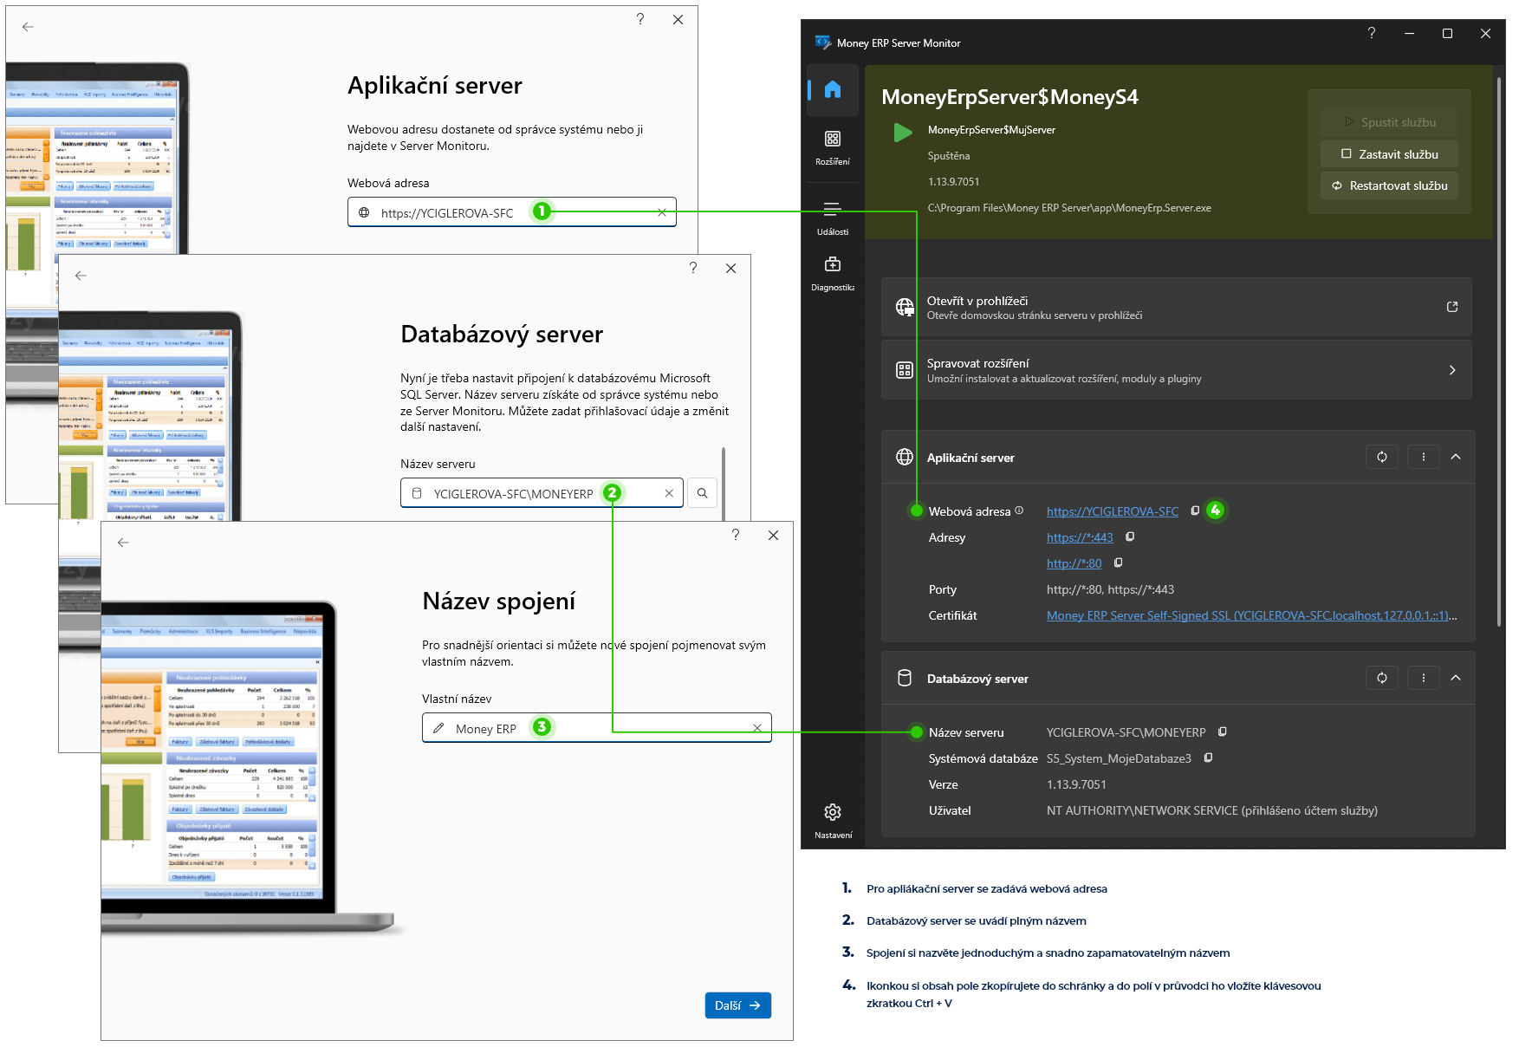Image resolution: width=1519 pixels, height=1047 pixels.
Task: Open http://*:80 address link
Action: click(1074, 563)
